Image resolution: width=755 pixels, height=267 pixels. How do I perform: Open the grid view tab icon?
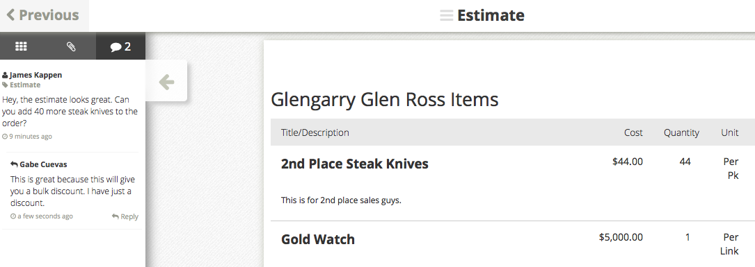[x=21, y=46]
